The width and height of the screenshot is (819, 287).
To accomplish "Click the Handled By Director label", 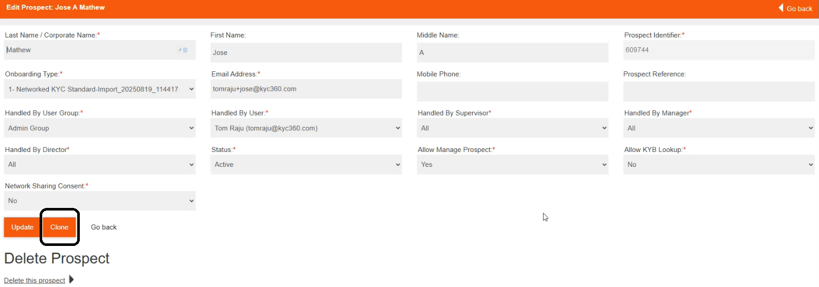I will 37,149.
